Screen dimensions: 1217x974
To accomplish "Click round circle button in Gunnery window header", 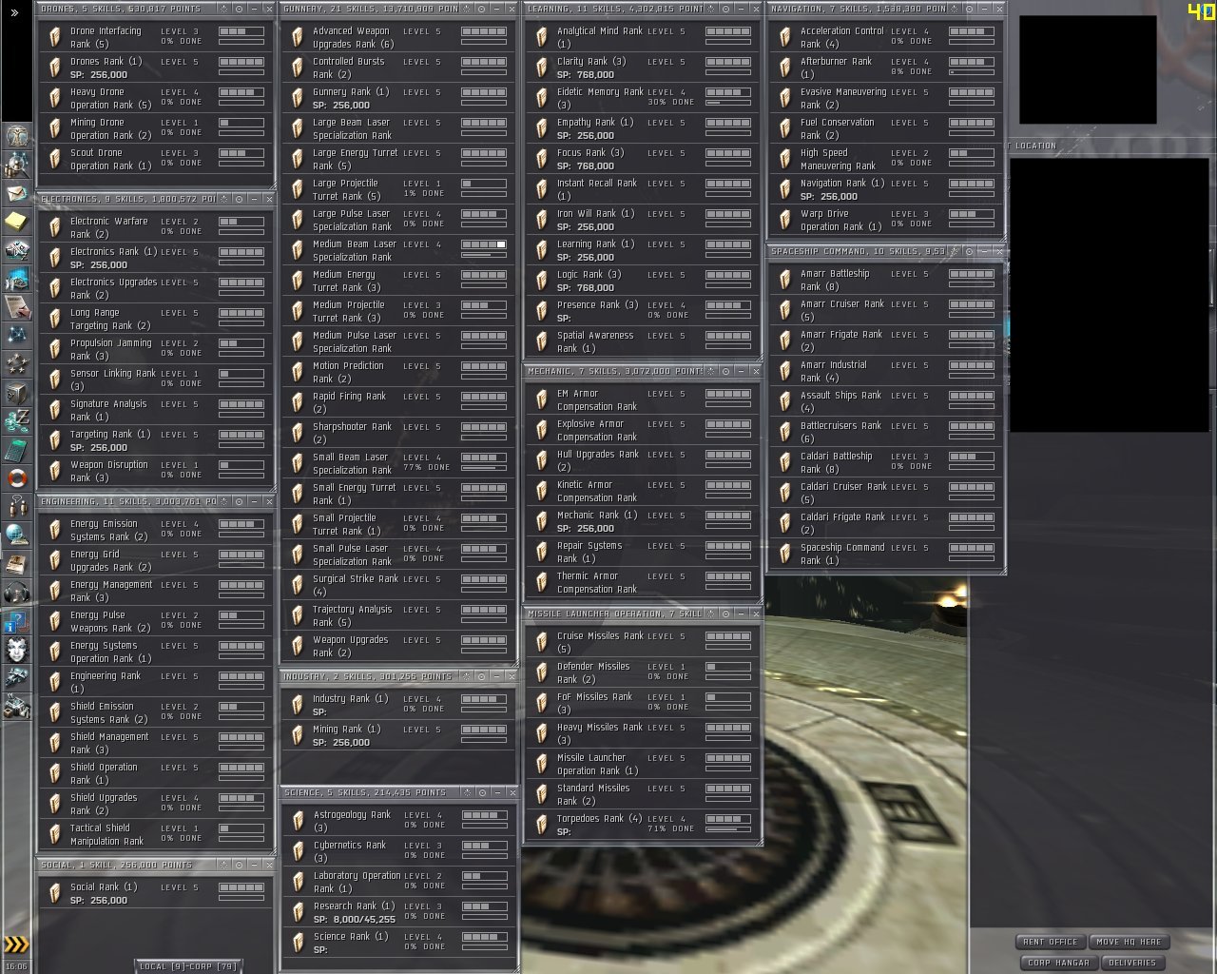I will point(481,9).
